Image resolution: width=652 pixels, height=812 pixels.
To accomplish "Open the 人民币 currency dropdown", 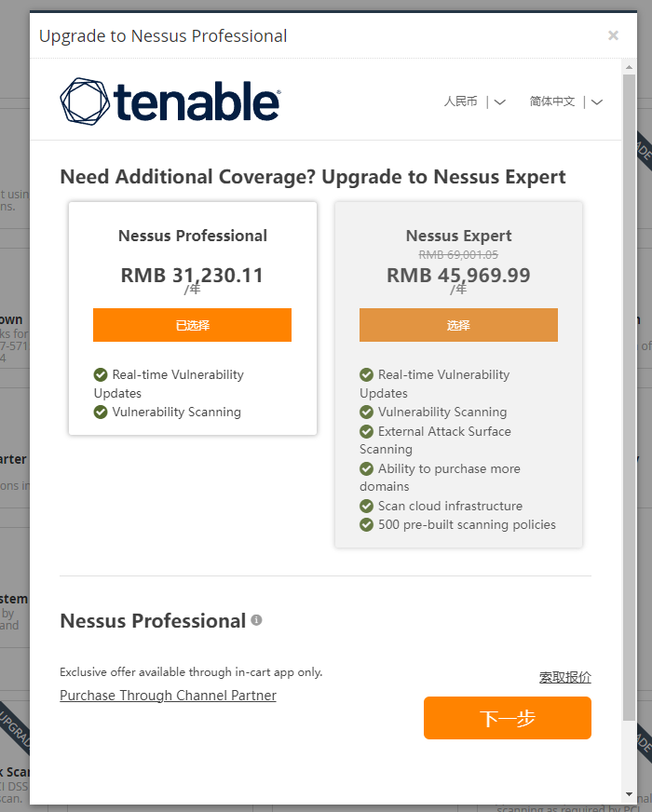I will pos(474,101).
